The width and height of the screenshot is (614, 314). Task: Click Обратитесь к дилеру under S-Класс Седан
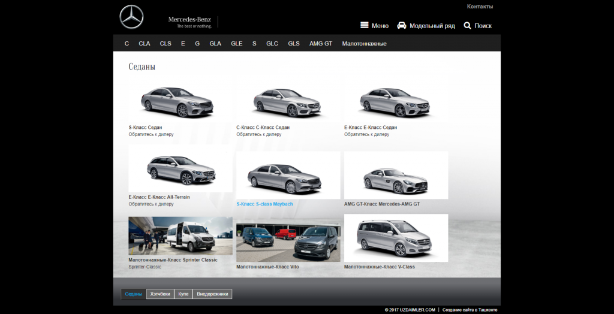[151, 134]
